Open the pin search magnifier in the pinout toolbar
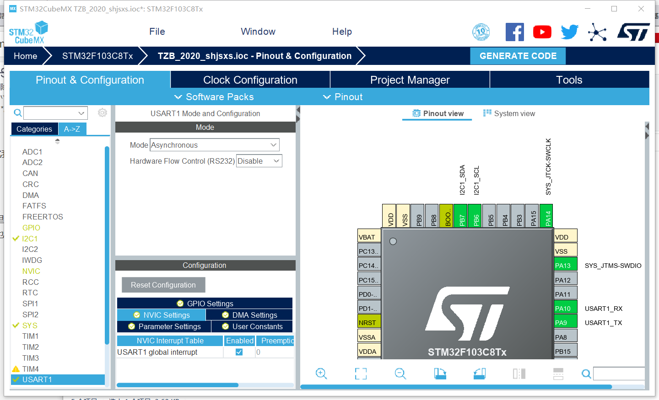This screenshot has height=400, width=659. 586,373
